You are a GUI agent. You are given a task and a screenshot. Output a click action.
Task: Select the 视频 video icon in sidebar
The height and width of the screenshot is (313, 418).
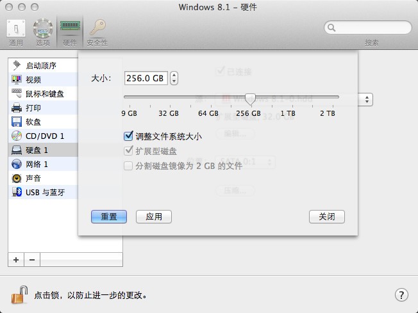[x=17, y=79]
